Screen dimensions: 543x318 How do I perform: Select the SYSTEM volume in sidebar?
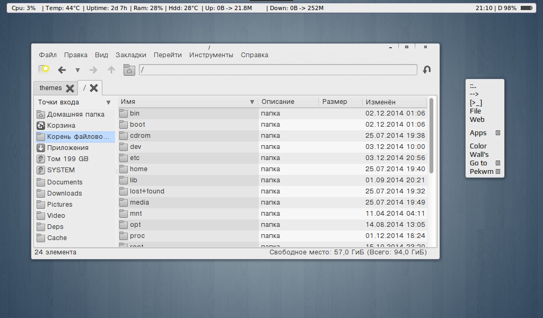click(75, 170)
